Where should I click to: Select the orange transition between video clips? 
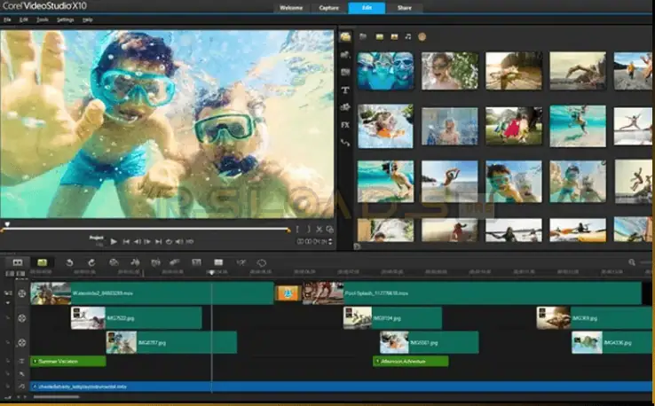coord(288,293)
